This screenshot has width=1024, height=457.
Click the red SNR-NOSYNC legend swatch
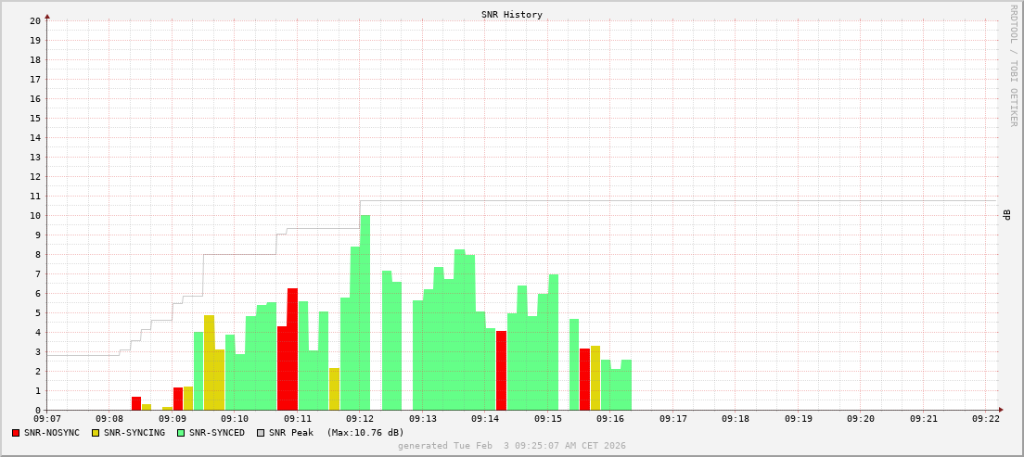point(16,433)
